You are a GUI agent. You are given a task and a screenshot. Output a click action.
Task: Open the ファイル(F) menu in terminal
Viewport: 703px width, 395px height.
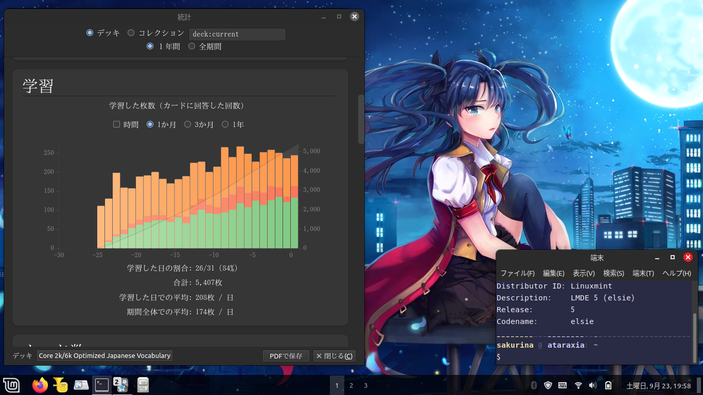[517, 273]
